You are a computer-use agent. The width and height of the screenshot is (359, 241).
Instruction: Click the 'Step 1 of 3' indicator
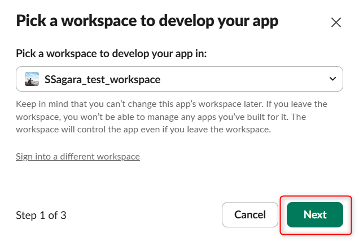click(41, 215)
